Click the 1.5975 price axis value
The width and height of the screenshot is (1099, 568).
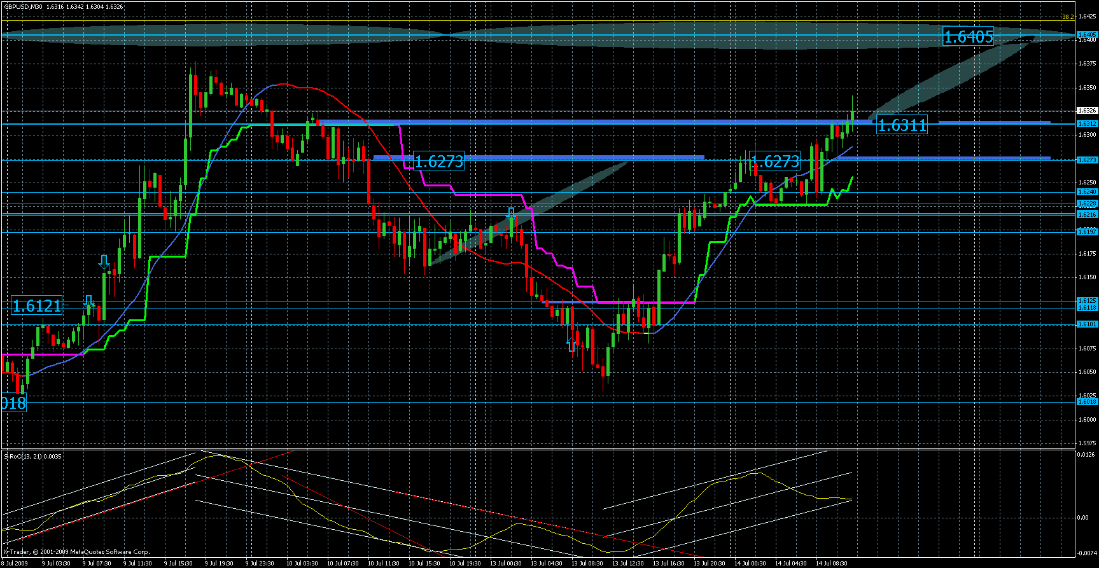coord(1086,443)
